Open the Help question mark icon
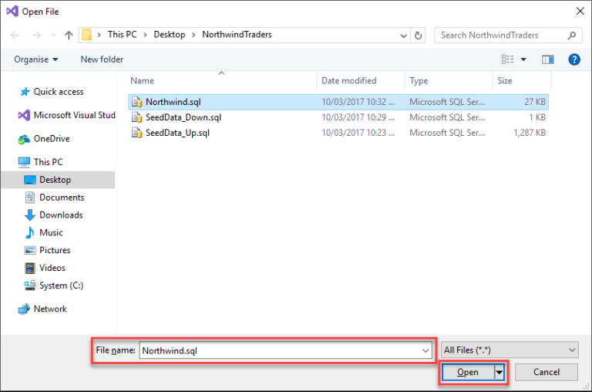The width and height of the screenshot is (592, 392). point(573,59)
